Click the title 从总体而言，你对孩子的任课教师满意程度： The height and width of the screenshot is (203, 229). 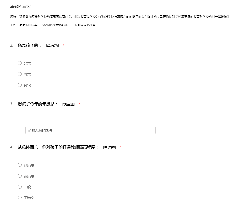(58, 147)
